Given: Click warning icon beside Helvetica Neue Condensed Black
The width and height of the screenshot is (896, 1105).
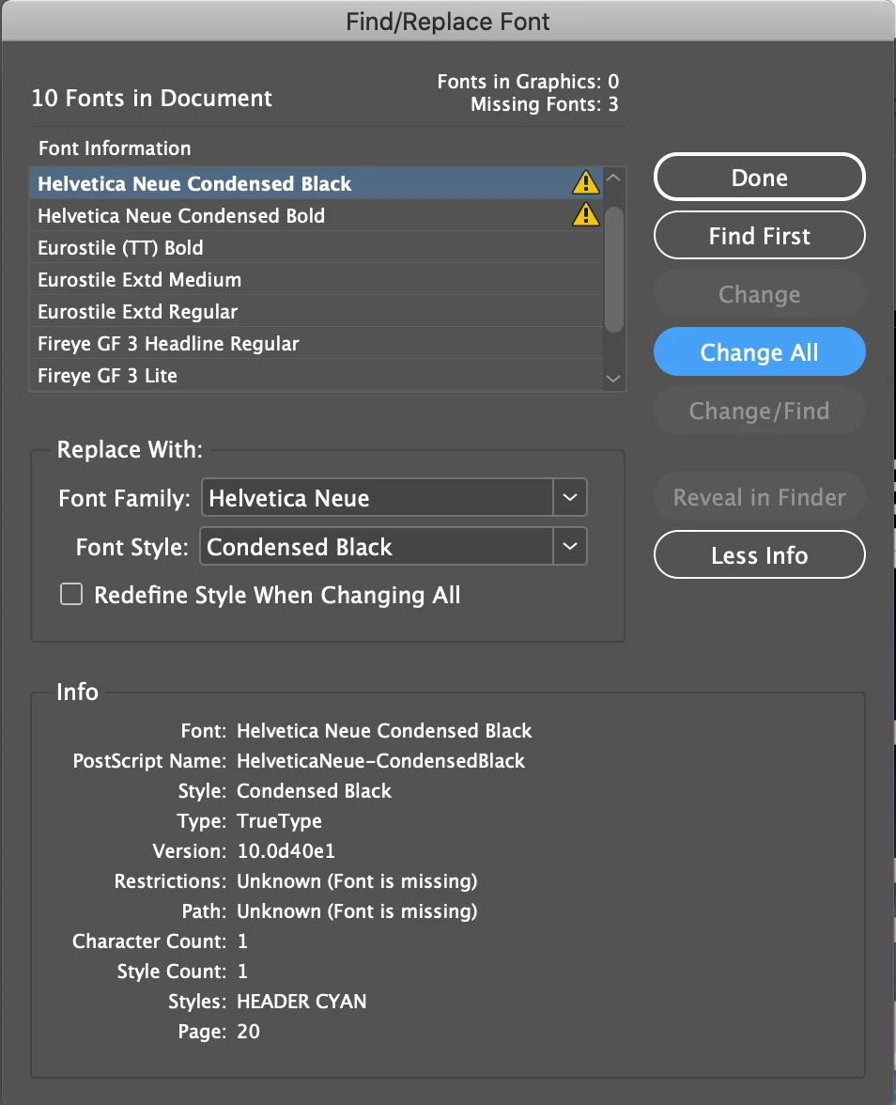Looking at the screenshot, I should pos(585,183).
